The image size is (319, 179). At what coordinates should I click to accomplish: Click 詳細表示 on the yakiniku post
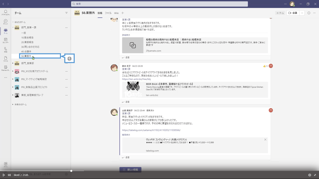coord(126,35)
